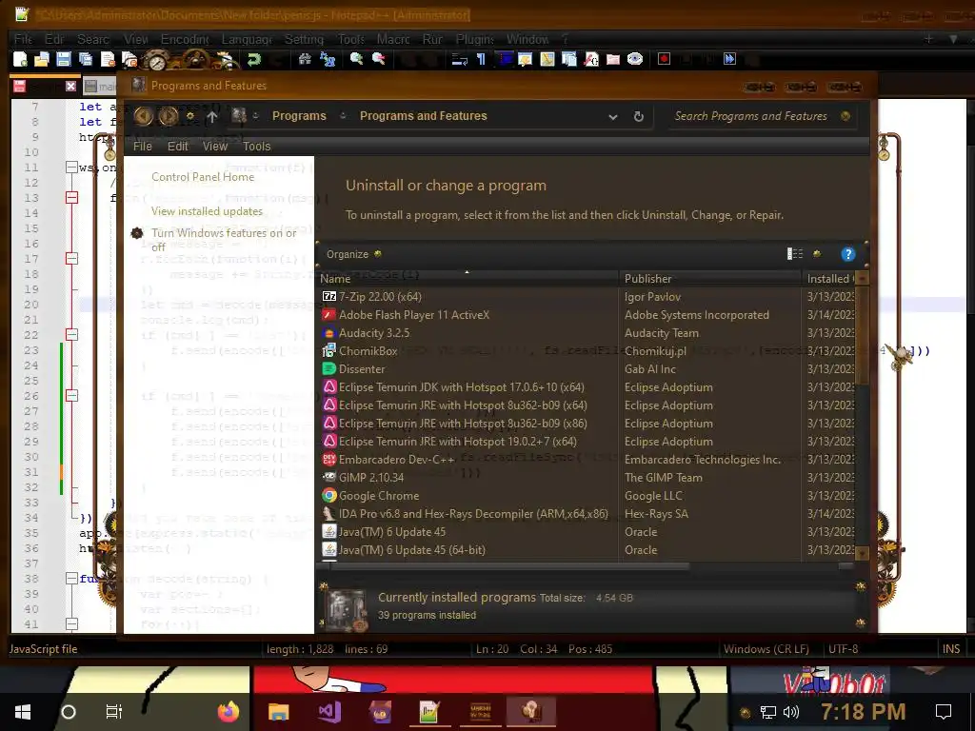Open the Notepad++ File menu

[23, 39]
